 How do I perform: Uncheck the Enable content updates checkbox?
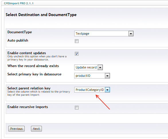(x=77, y=54)
